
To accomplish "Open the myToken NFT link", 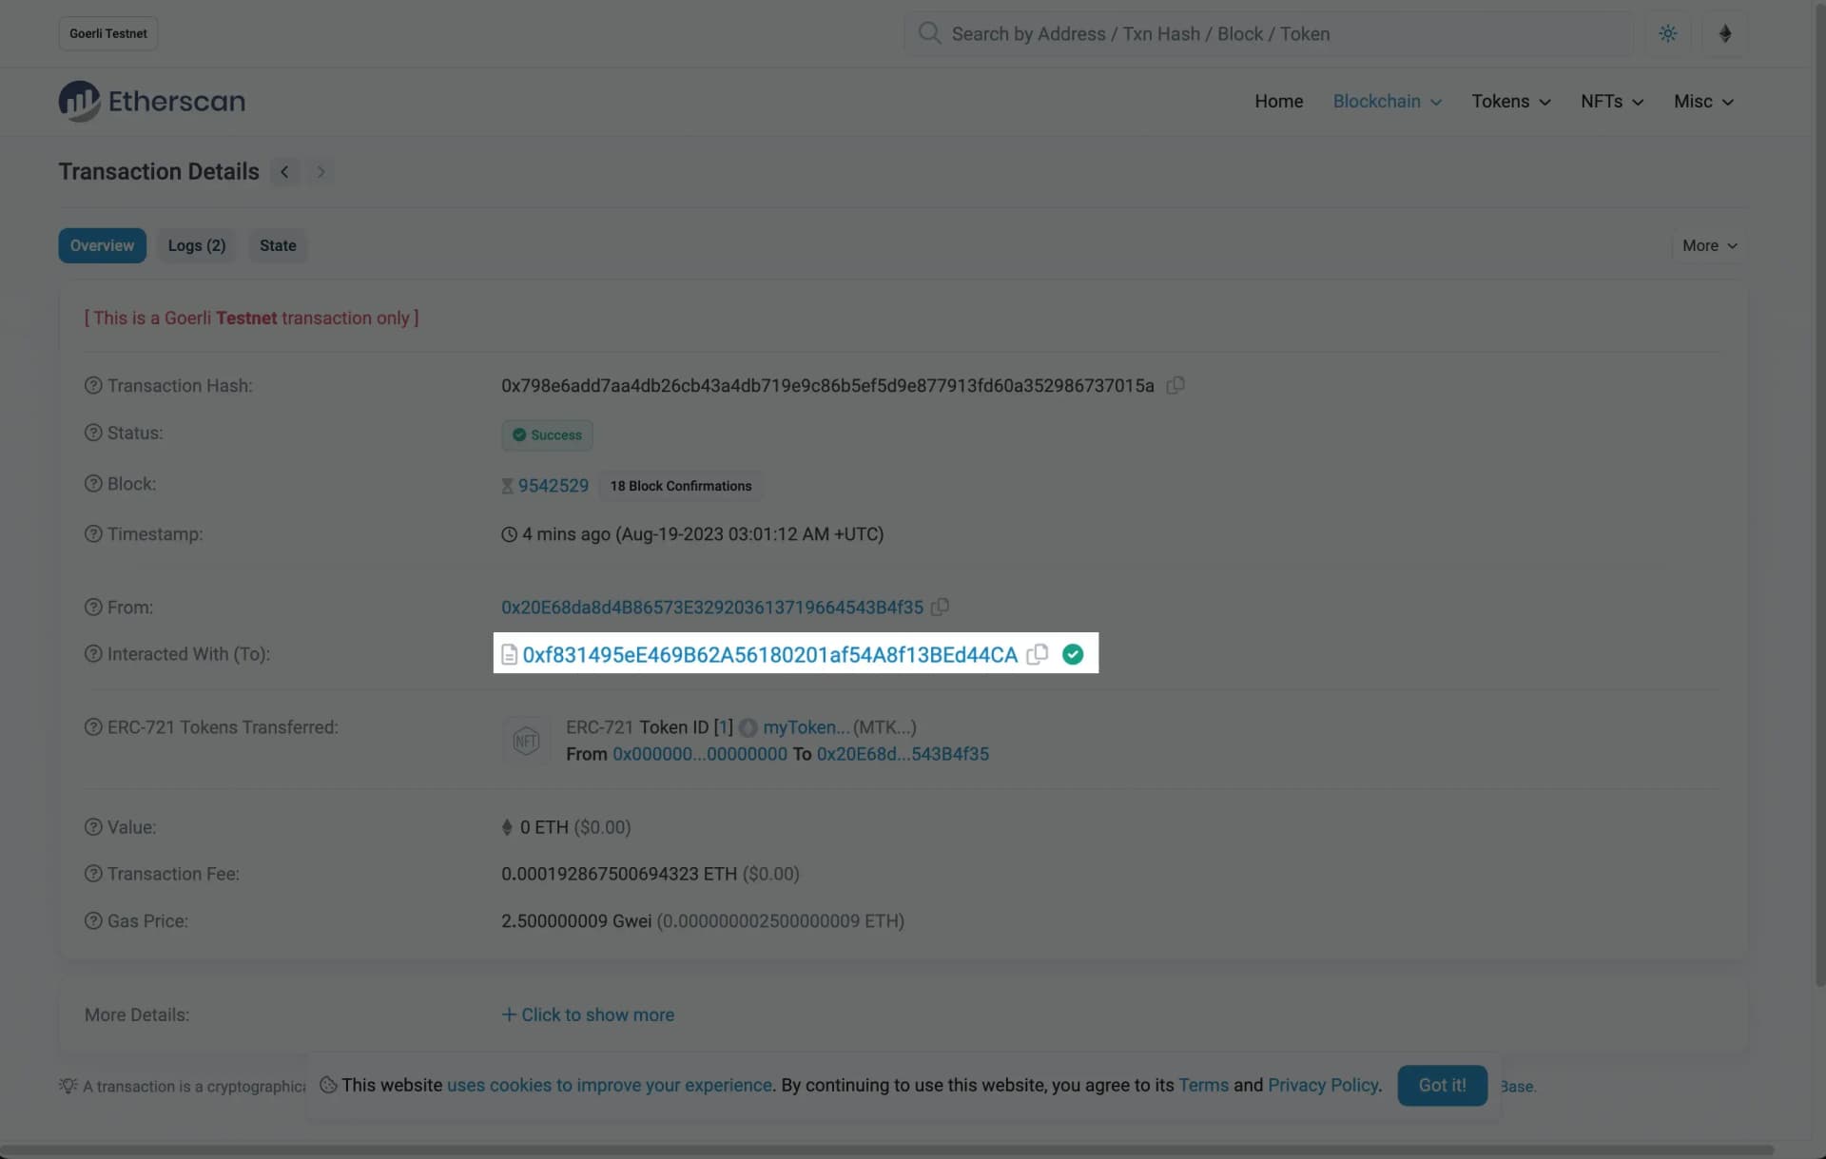I will tap(806, 727).
